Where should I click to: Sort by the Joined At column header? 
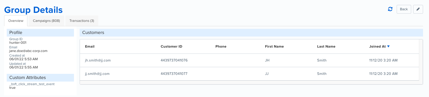tap(377, 47)
